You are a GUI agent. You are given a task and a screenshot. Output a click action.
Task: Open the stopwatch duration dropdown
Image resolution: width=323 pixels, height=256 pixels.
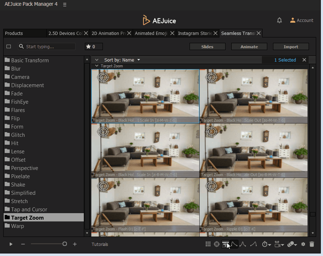click(x=267, y=244)
